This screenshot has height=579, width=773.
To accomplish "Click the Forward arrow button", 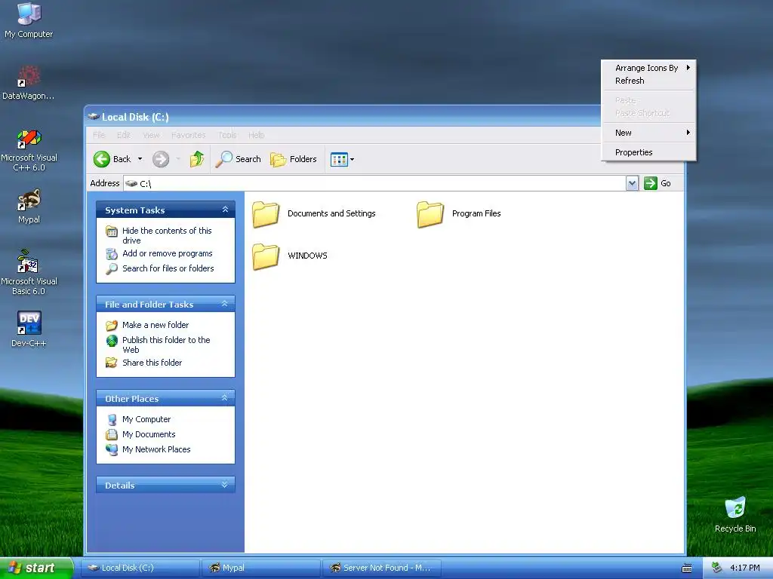I will click(161, 159).
